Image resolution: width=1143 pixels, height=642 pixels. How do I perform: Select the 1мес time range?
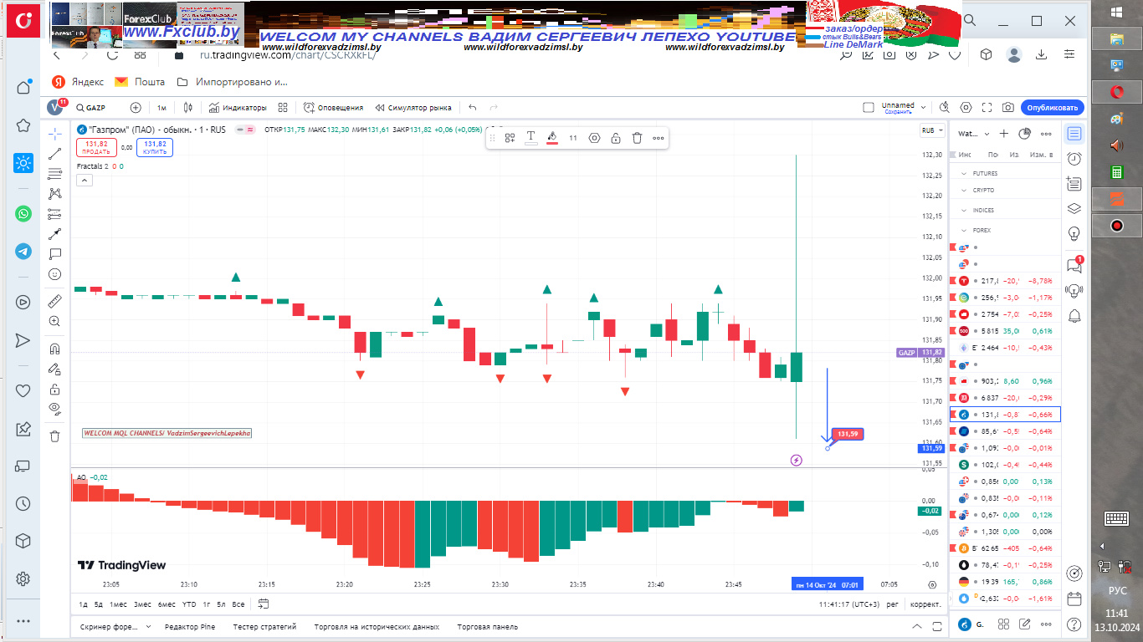118,604
